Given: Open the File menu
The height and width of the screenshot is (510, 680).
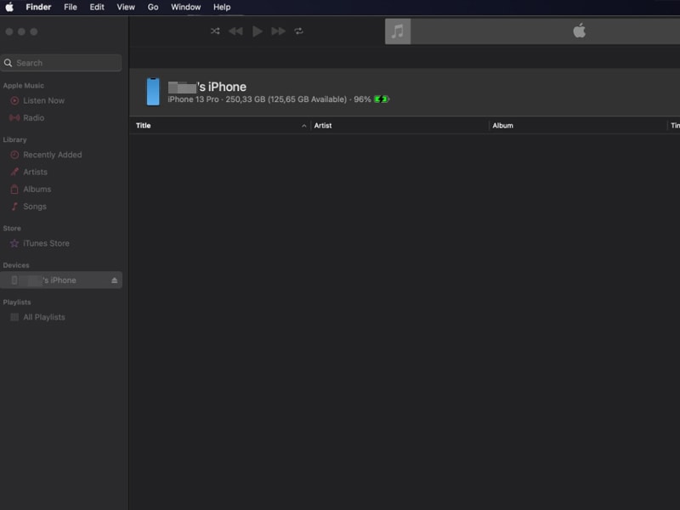Looking at the screenshot, I should click(71, 8).
